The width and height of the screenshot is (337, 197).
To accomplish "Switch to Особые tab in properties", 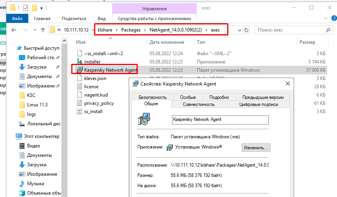I will coord(188,97).
